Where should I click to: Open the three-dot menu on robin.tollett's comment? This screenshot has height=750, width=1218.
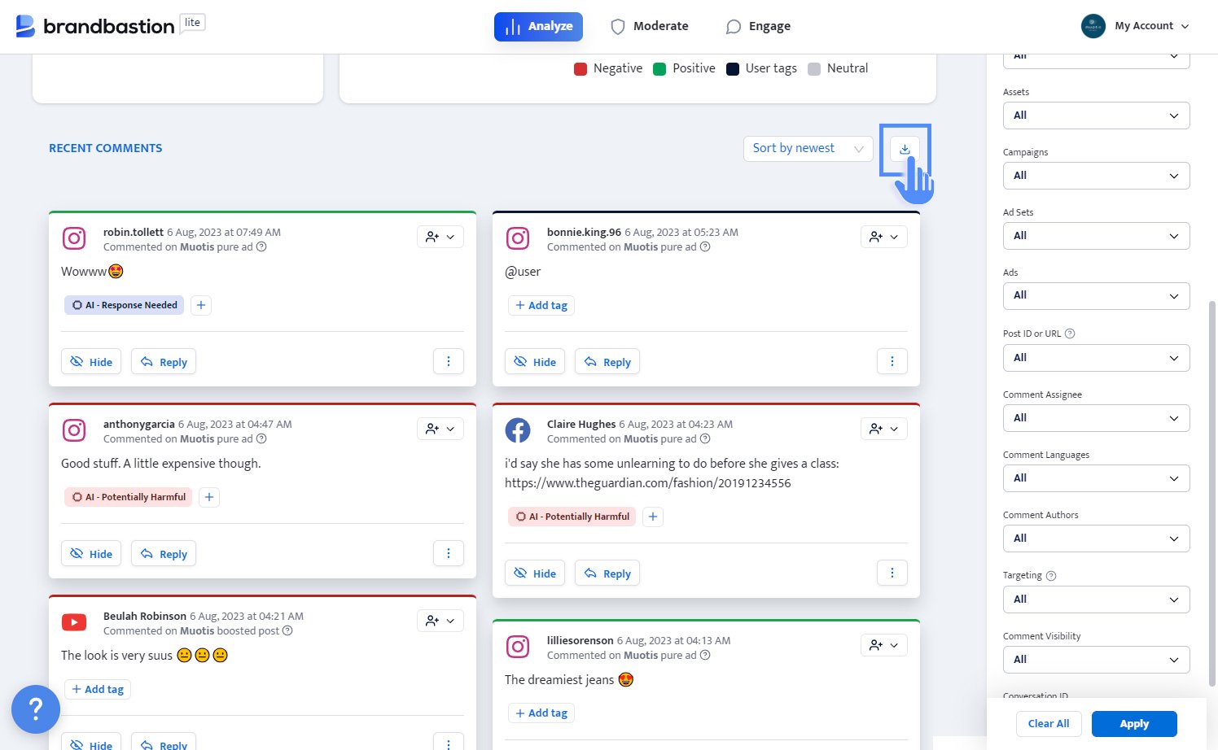coord(449,360)
